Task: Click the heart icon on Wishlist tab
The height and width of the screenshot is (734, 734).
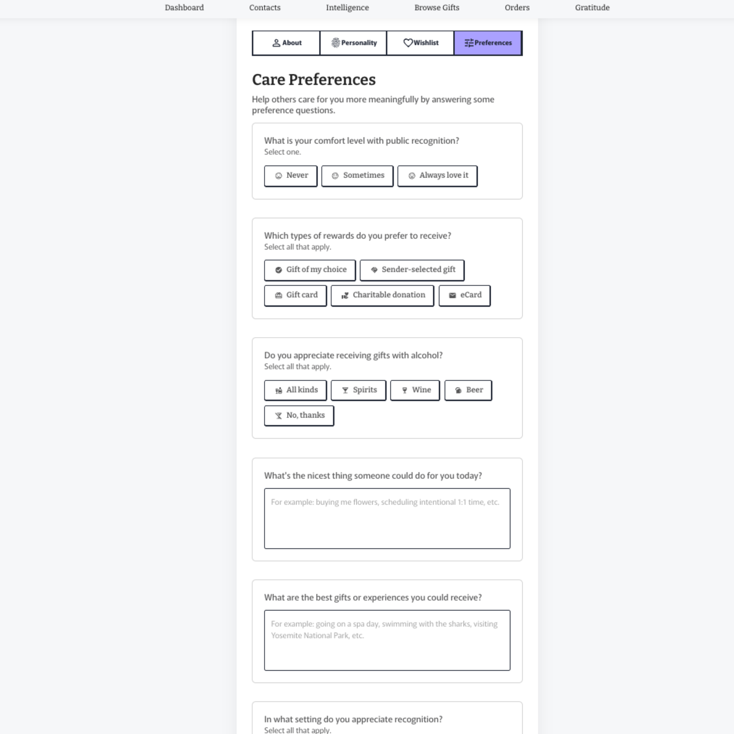Action: (x=408, y=43)
